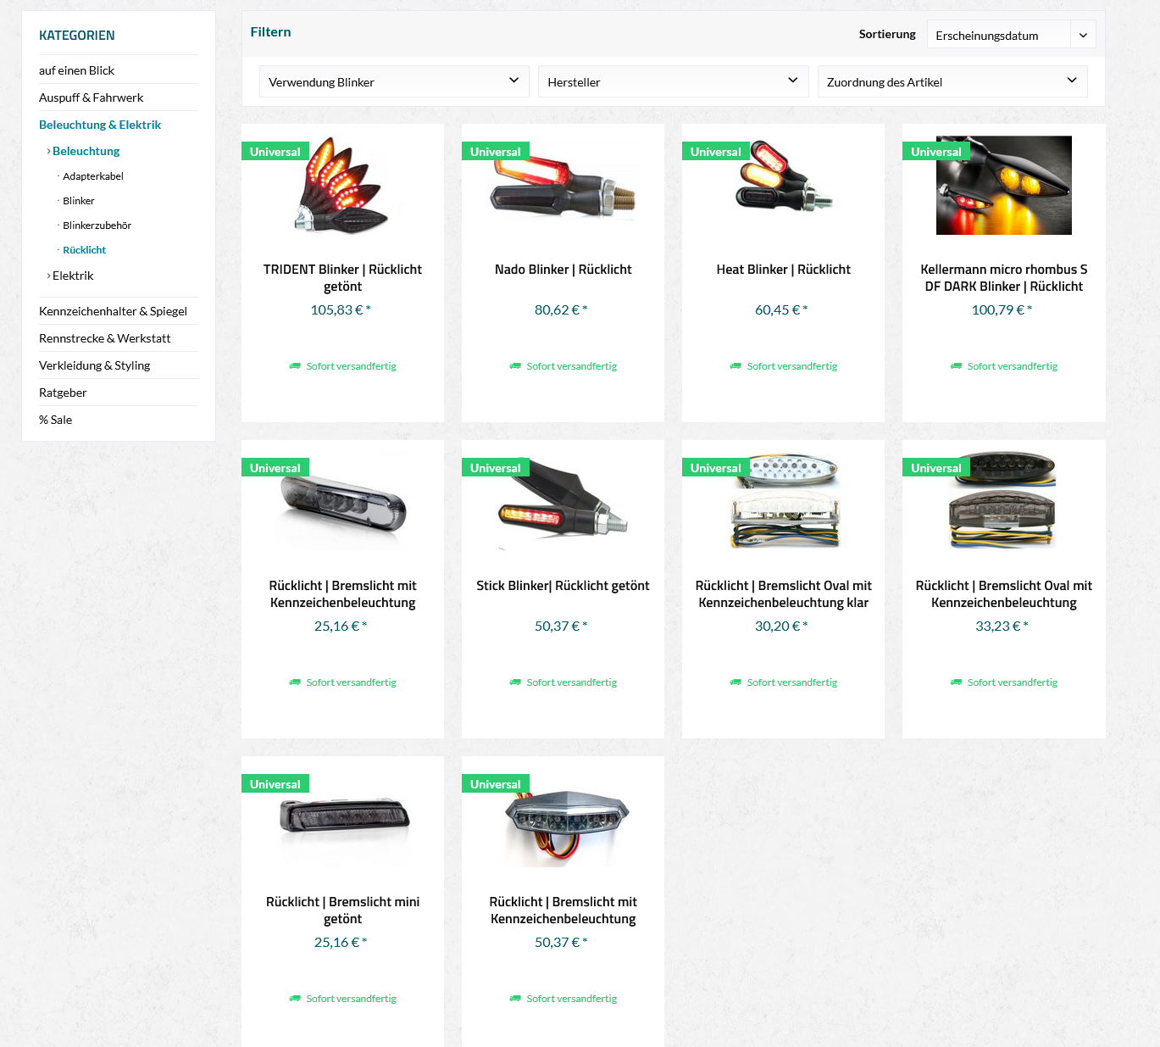Image resolution: width=1160 pixels, height=1047 pixels.
Task: Open the Verwendung Blinker filter dropdown
Action: [393, 81]
